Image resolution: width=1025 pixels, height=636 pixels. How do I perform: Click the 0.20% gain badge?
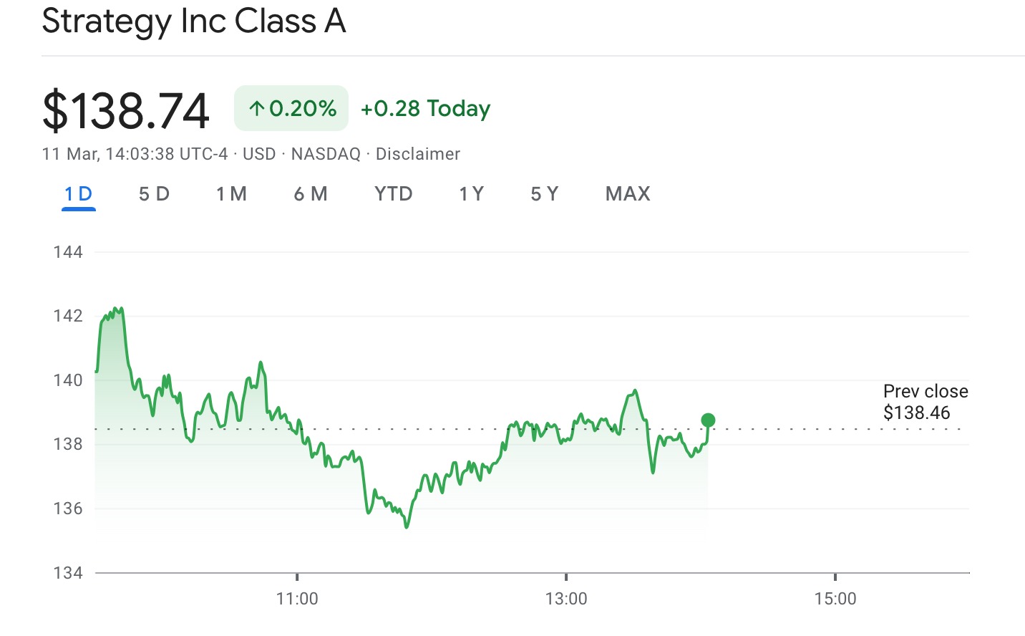(291, 109)
